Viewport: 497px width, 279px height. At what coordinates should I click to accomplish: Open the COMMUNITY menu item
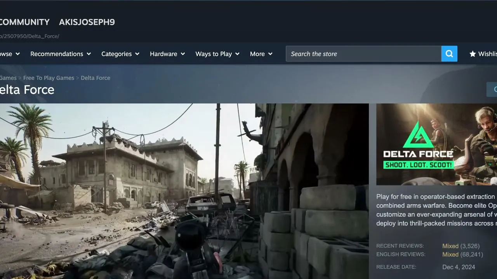click(x=24, y=22)
